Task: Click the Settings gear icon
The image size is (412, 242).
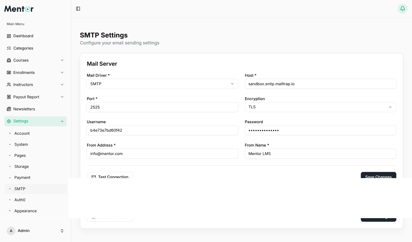Action: tap(8, 121)
